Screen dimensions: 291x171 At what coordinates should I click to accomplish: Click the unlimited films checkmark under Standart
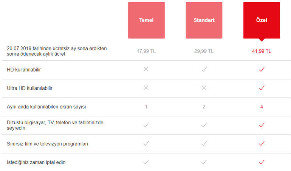click(204, 144)
